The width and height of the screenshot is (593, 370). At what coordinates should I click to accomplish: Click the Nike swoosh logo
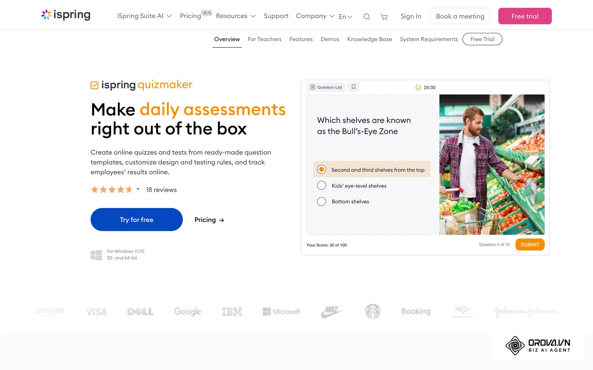tap(332, 312)
